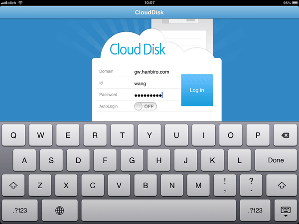Click the Log in button
The width and height of the screenshot is (299, 224).
pyautogui.click(x=197, y=90)
